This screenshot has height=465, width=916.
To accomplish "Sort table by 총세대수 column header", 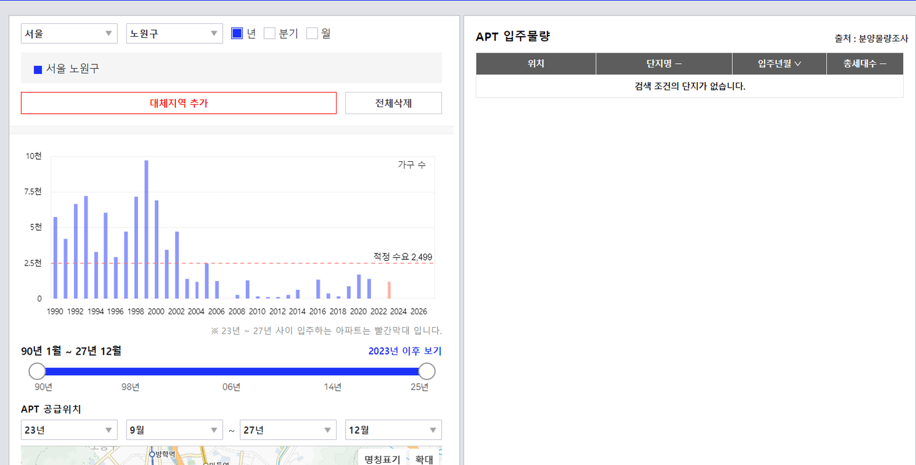I will [x=864, y=64].
